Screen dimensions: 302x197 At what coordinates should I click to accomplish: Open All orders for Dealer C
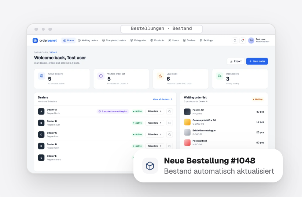point(155,135)
